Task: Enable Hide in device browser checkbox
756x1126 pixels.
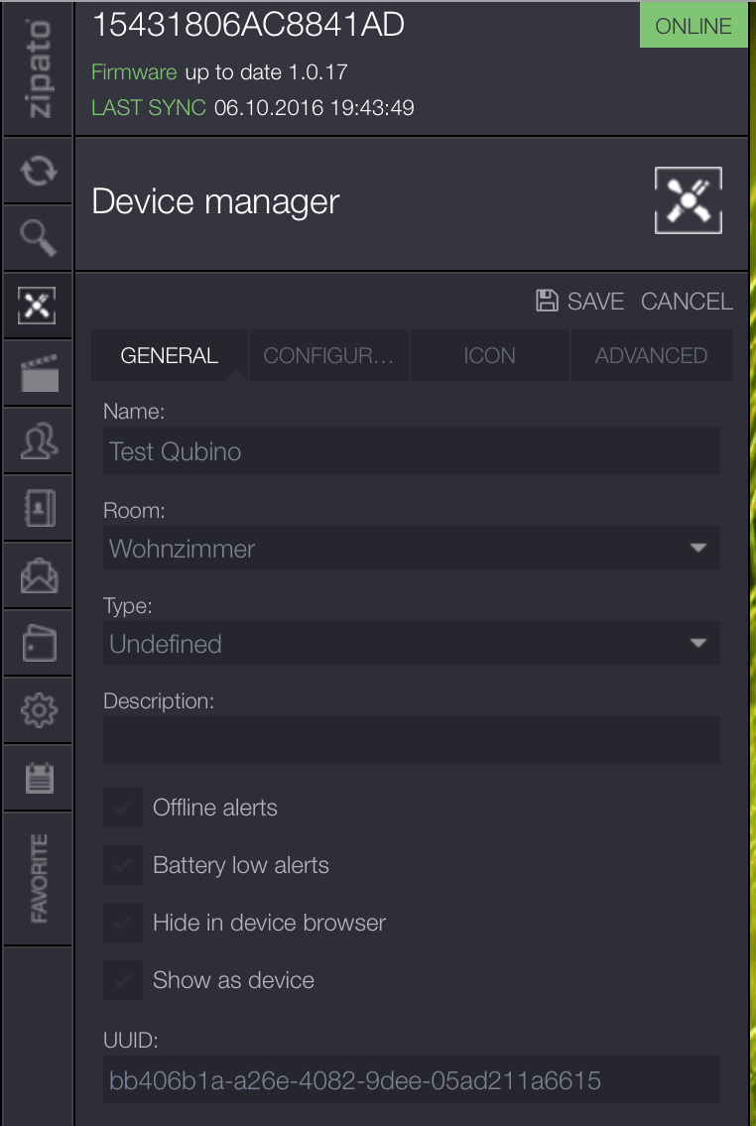Action: pyautogui.click(x=123, y=923)
